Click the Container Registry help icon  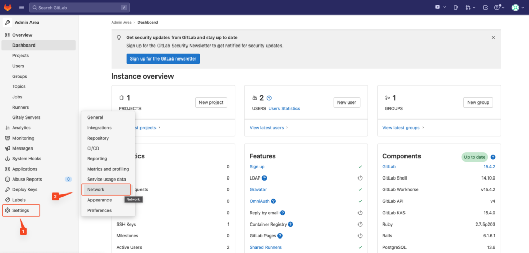click(290, 225)
